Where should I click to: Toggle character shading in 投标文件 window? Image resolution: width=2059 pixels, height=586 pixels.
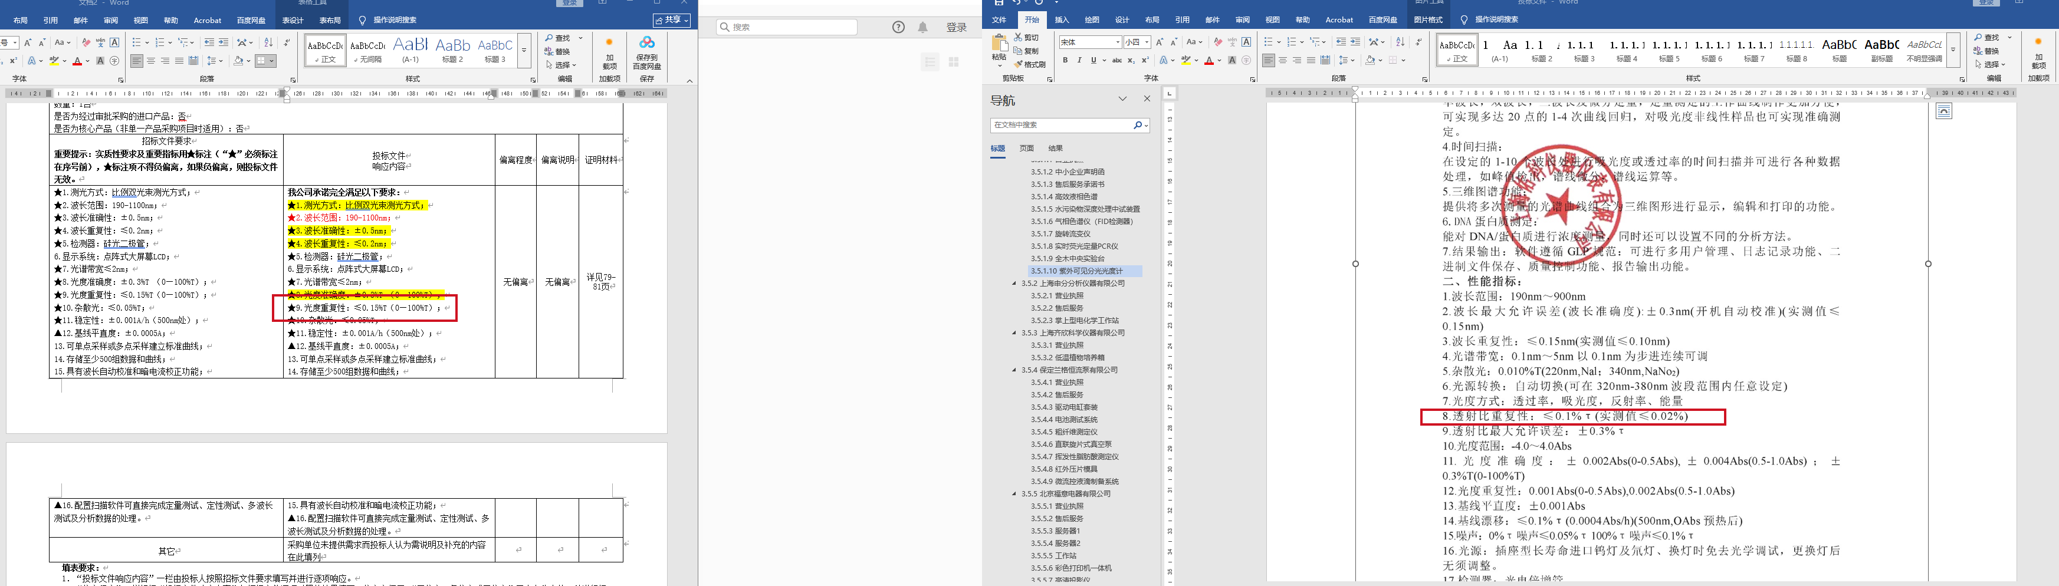[1232, 60]
